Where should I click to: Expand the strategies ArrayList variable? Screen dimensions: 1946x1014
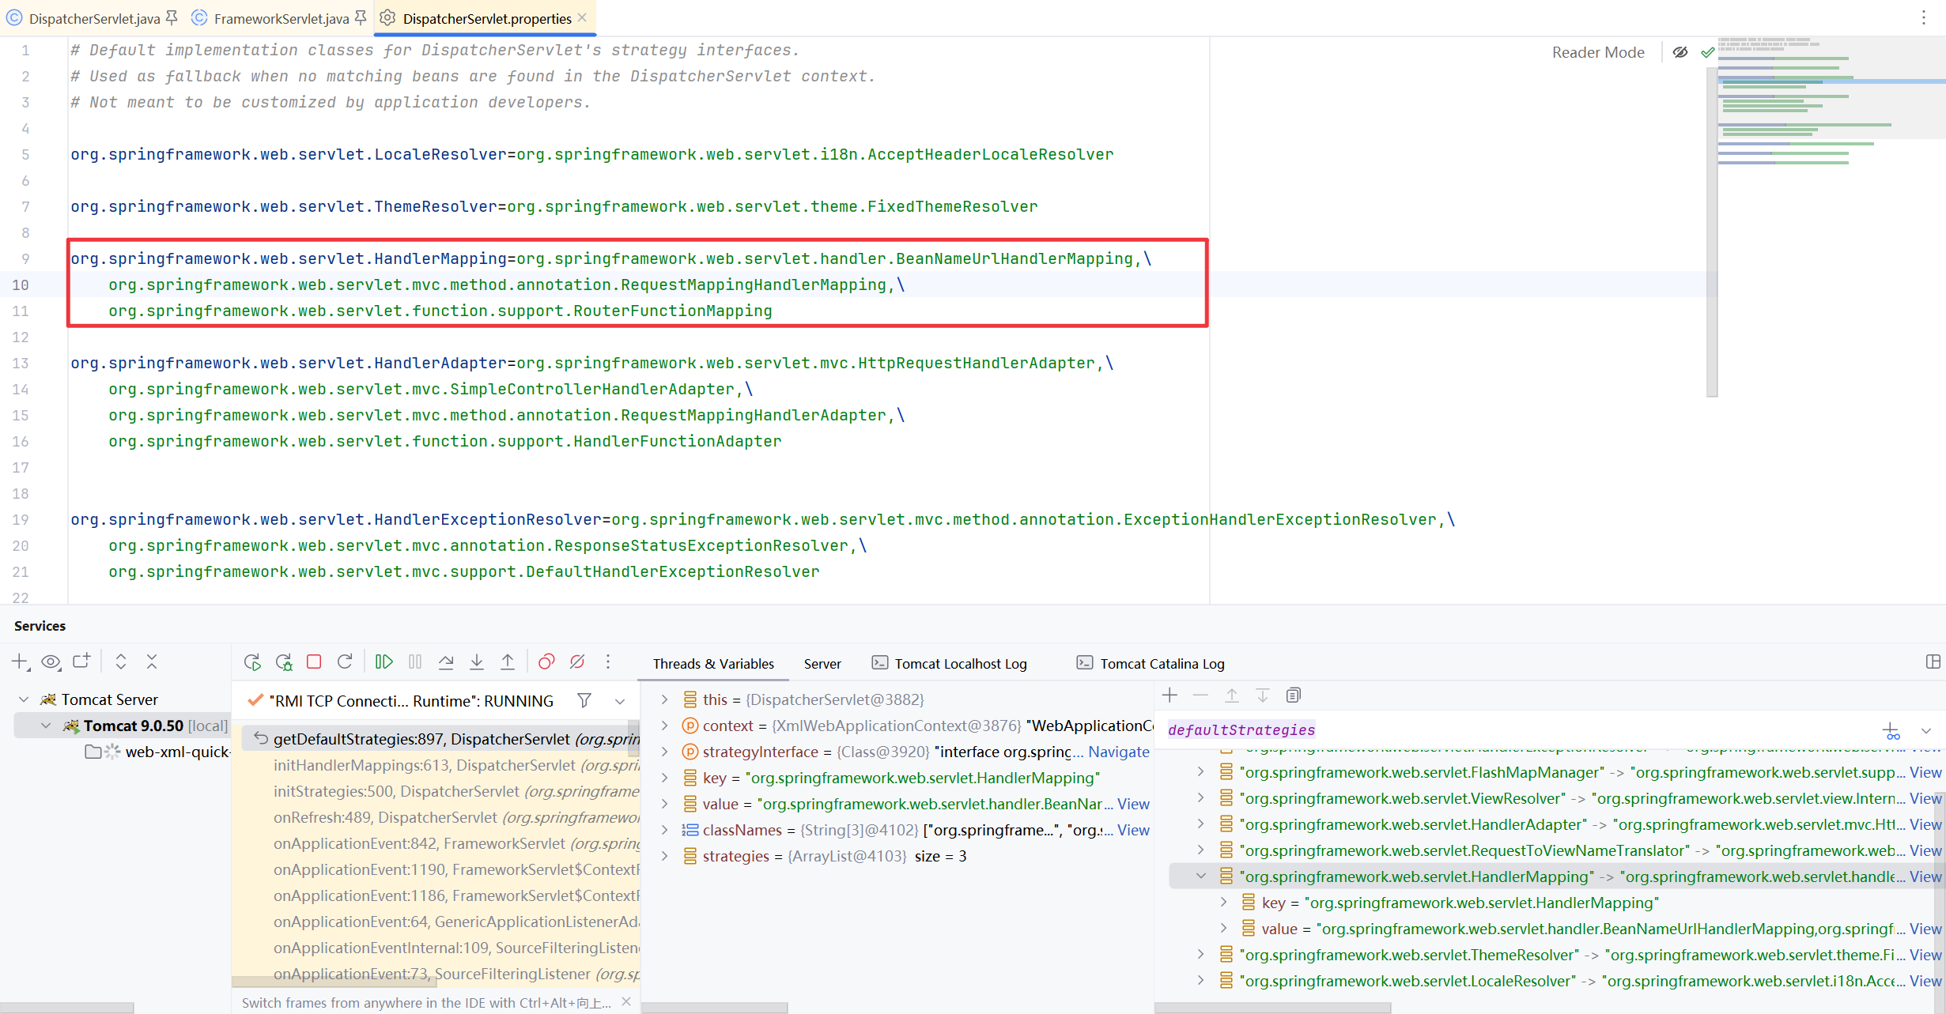(665, 856)
